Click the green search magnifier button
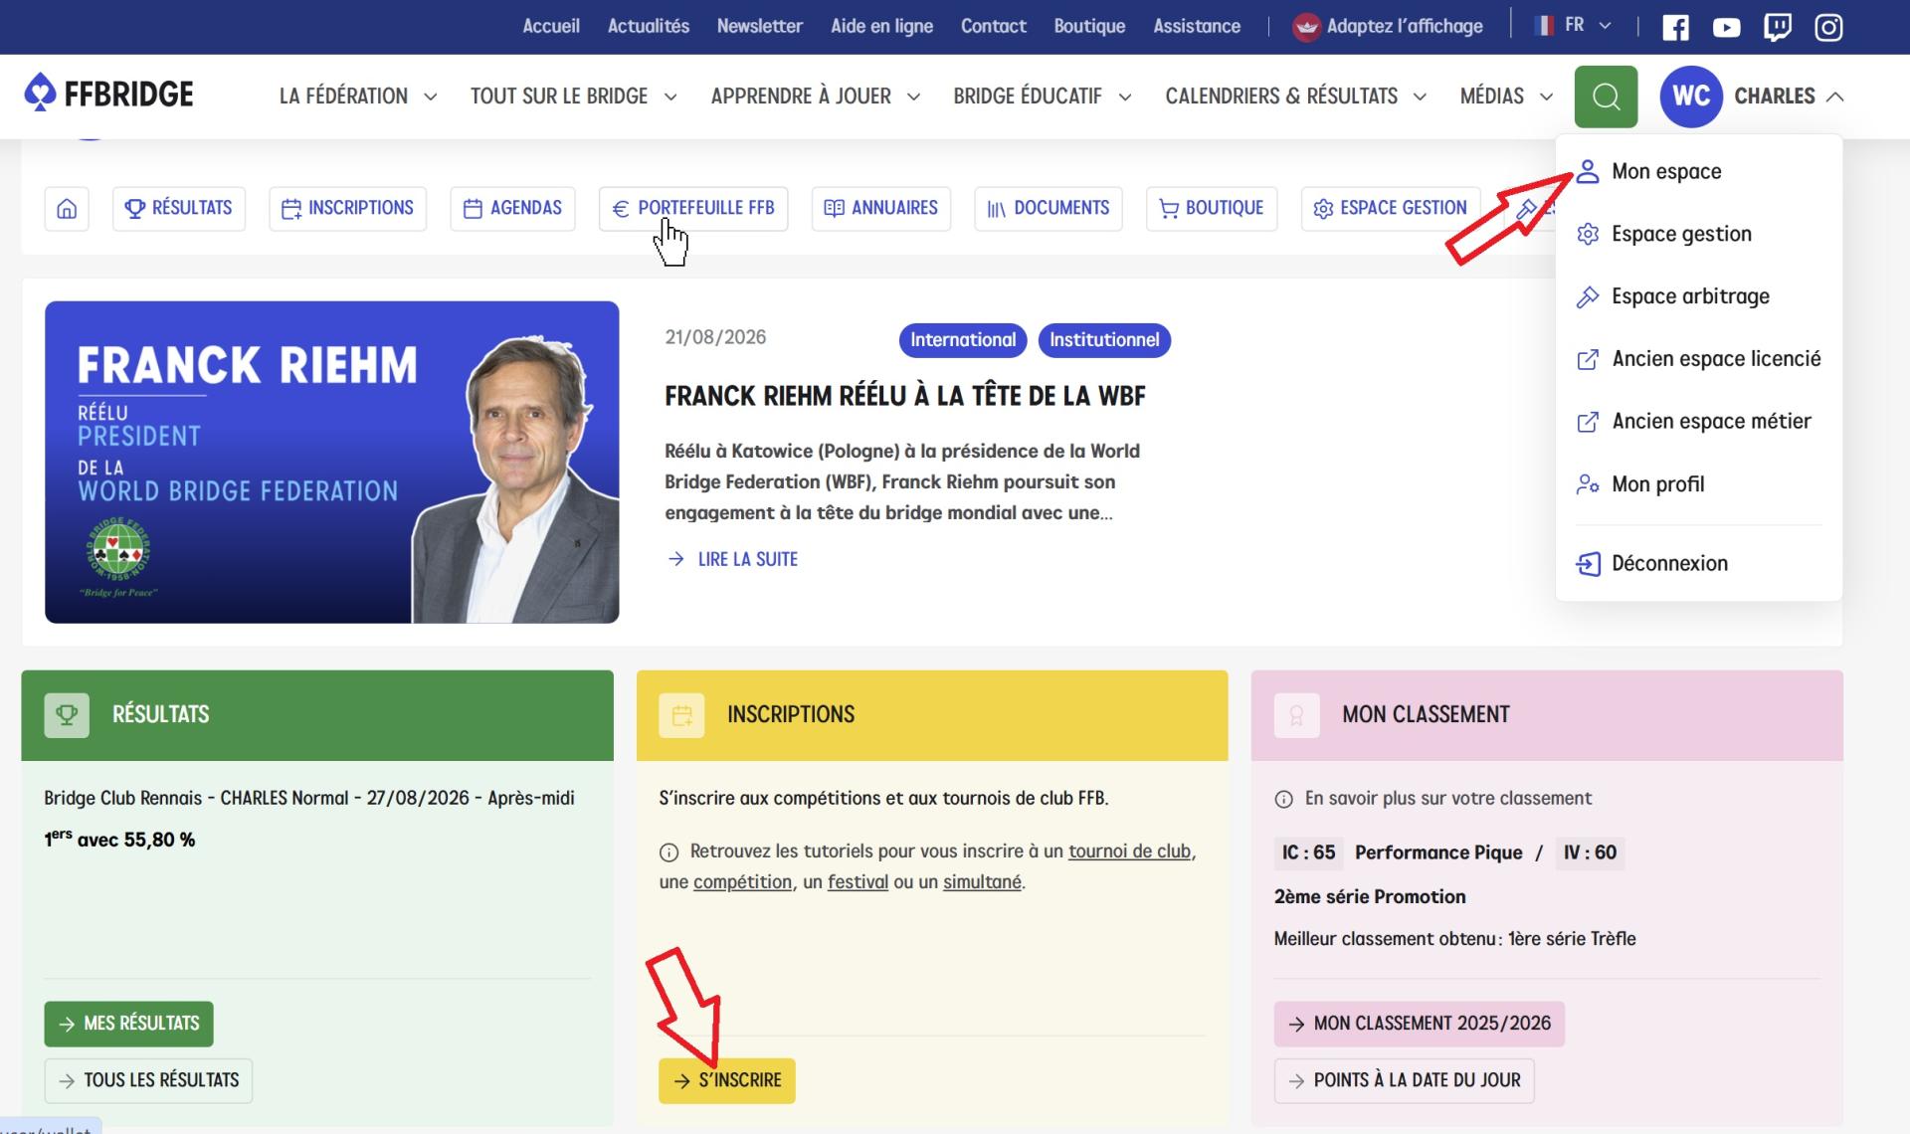The image size is (1910, 1134). click(1606, 96)
